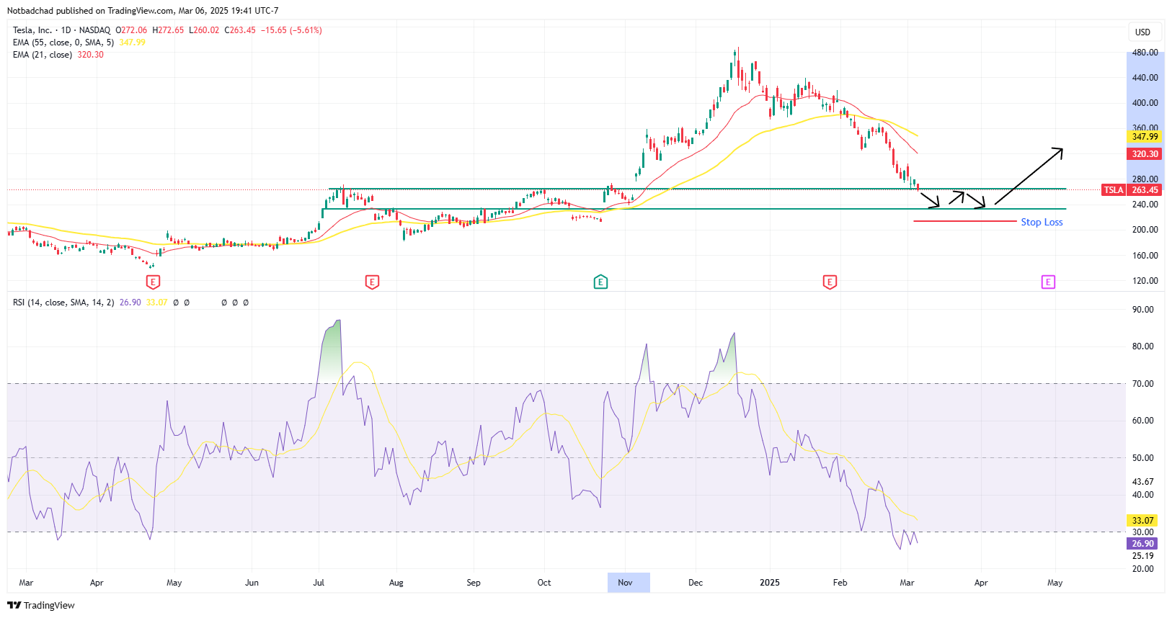Click the '−15.65 (−5.61%)' change value
The width and height of the screenshot is (1172, 618).
pos(291,30)
